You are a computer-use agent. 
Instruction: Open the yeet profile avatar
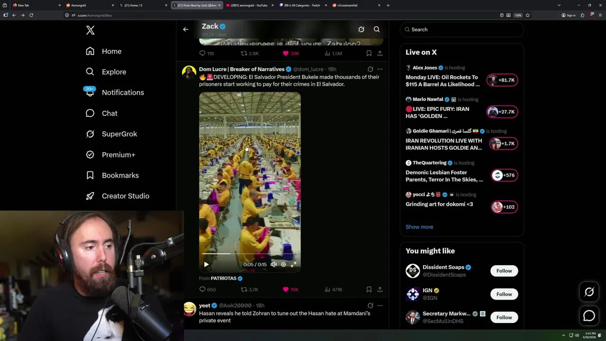click(189, 309)
